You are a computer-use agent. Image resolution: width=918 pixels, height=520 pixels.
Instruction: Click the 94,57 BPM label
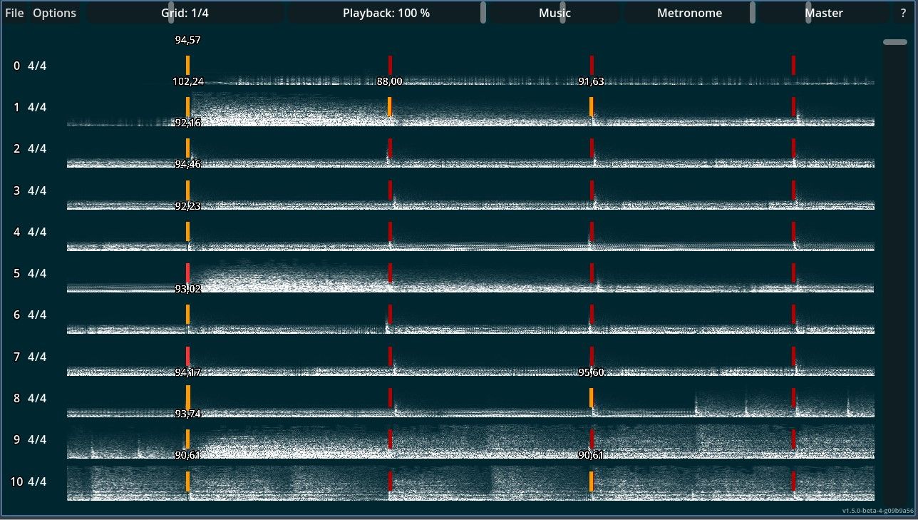[x=188, y=40]
